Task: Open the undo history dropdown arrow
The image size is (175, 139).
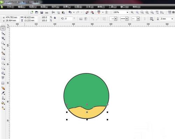Action: tap(74, 12)
